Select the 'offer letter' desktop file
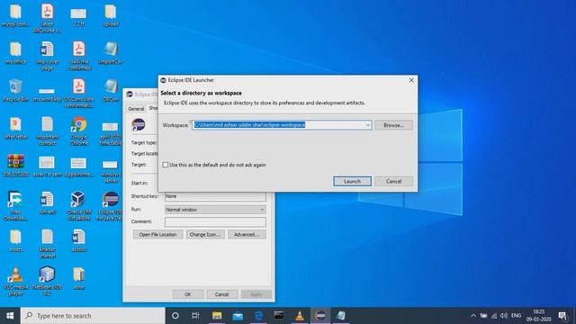The height and width of the screenshot is (324, 576). pos(15,128)
